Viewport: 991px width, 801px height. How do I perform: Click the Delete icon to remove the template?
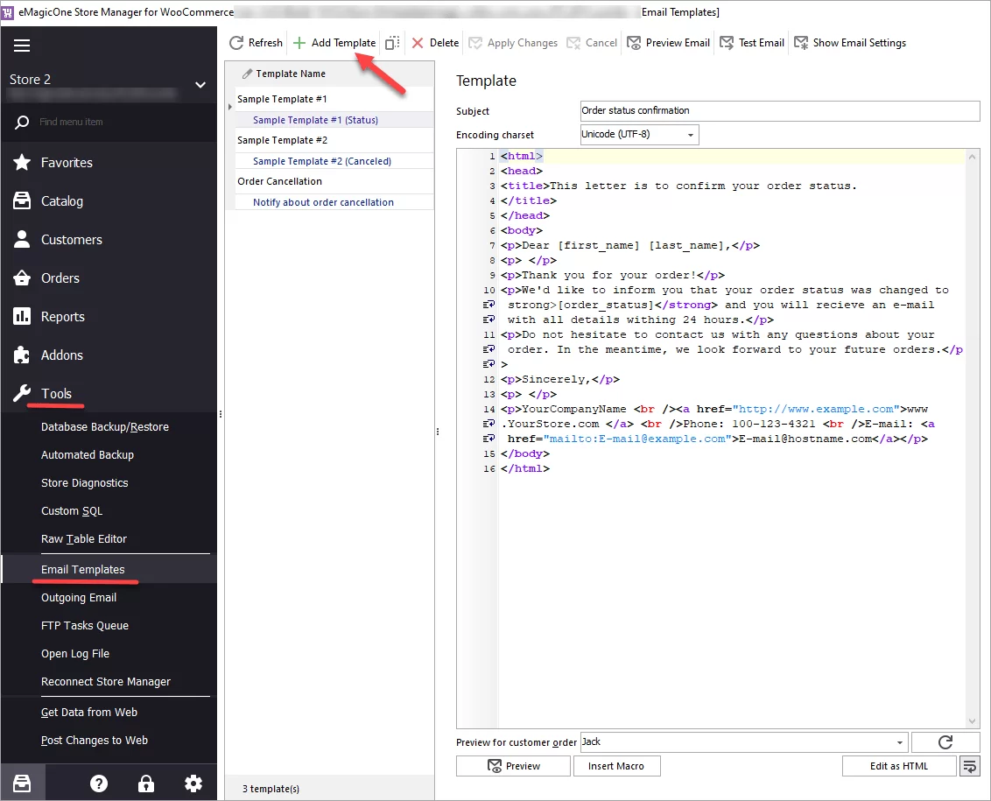click(418, 42)
